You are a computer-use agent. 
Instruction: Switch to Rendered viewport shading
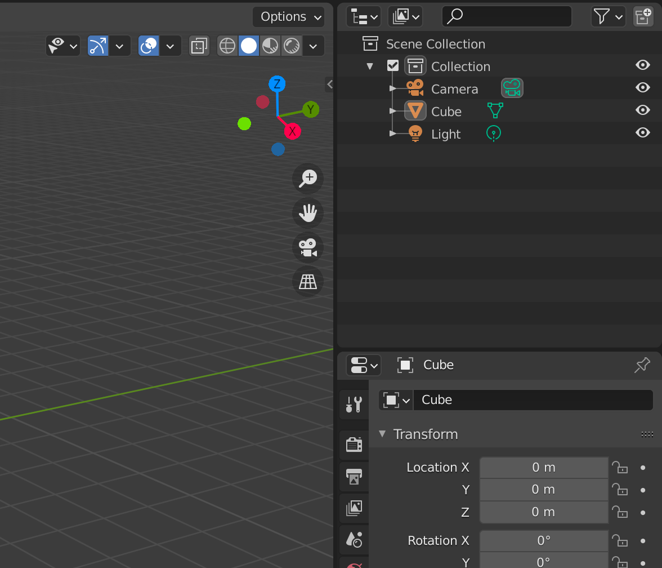pyautogui.click(x=292, y=46)
